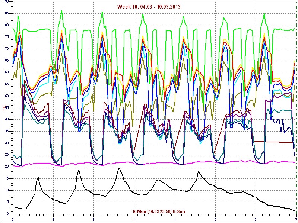Select the 50 temperature axis label
The width and height of the screenshot is (298, 223).
click(7, 96)
